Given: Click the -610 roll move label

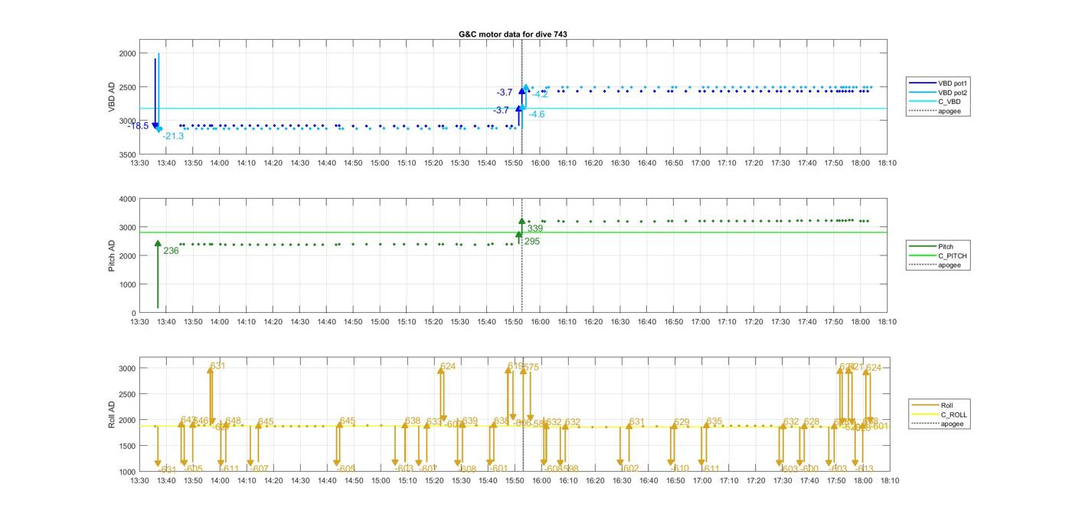Looking at the screenshot, I should [679, 469].
